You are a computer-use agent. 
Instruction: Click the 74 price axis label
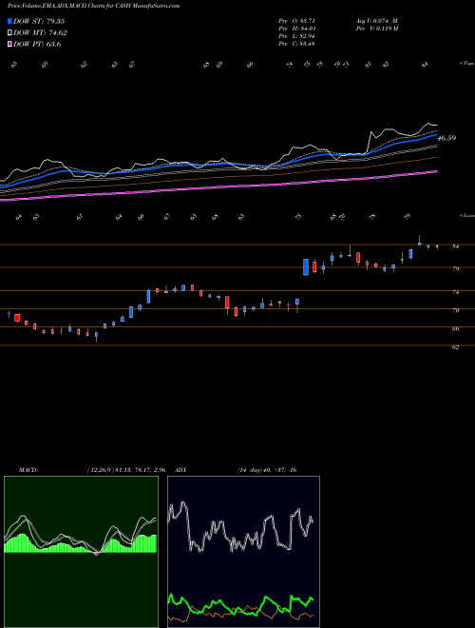455,292
